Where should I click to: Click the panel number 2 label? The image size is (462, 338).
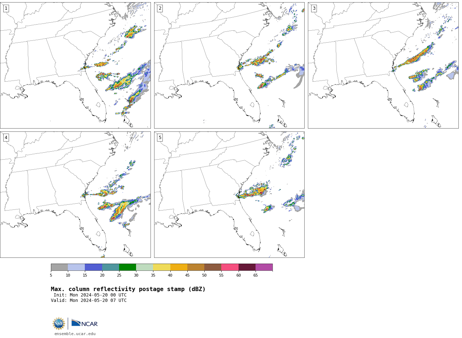point(160,8)
